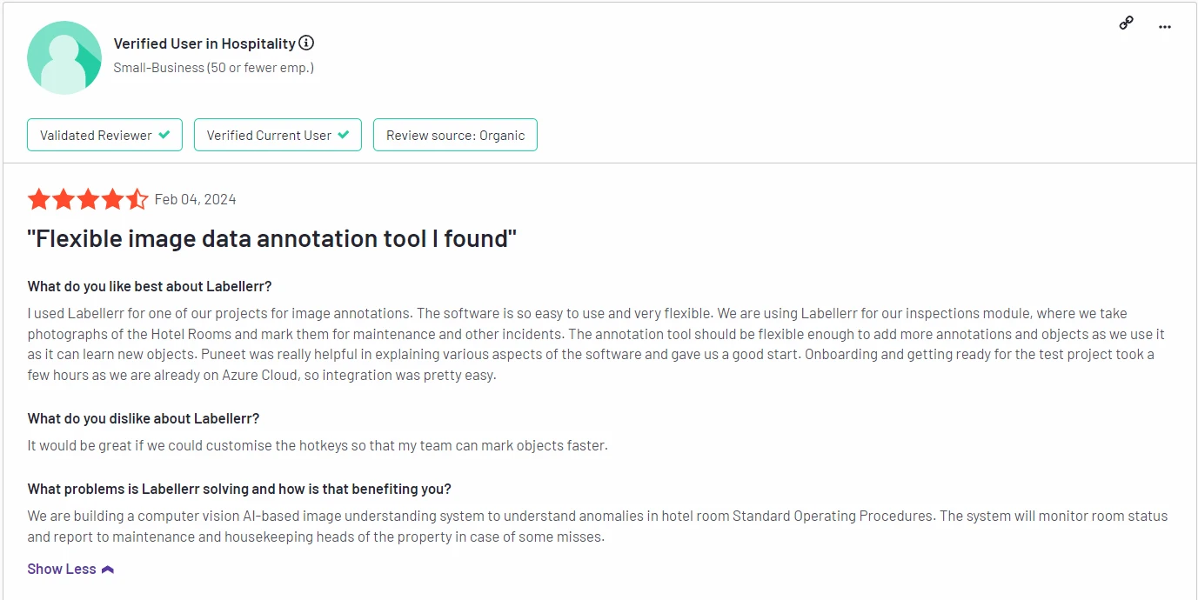Click the half-filled fifth rating star
Viewport: 1198px width, 600px height.
137,200
